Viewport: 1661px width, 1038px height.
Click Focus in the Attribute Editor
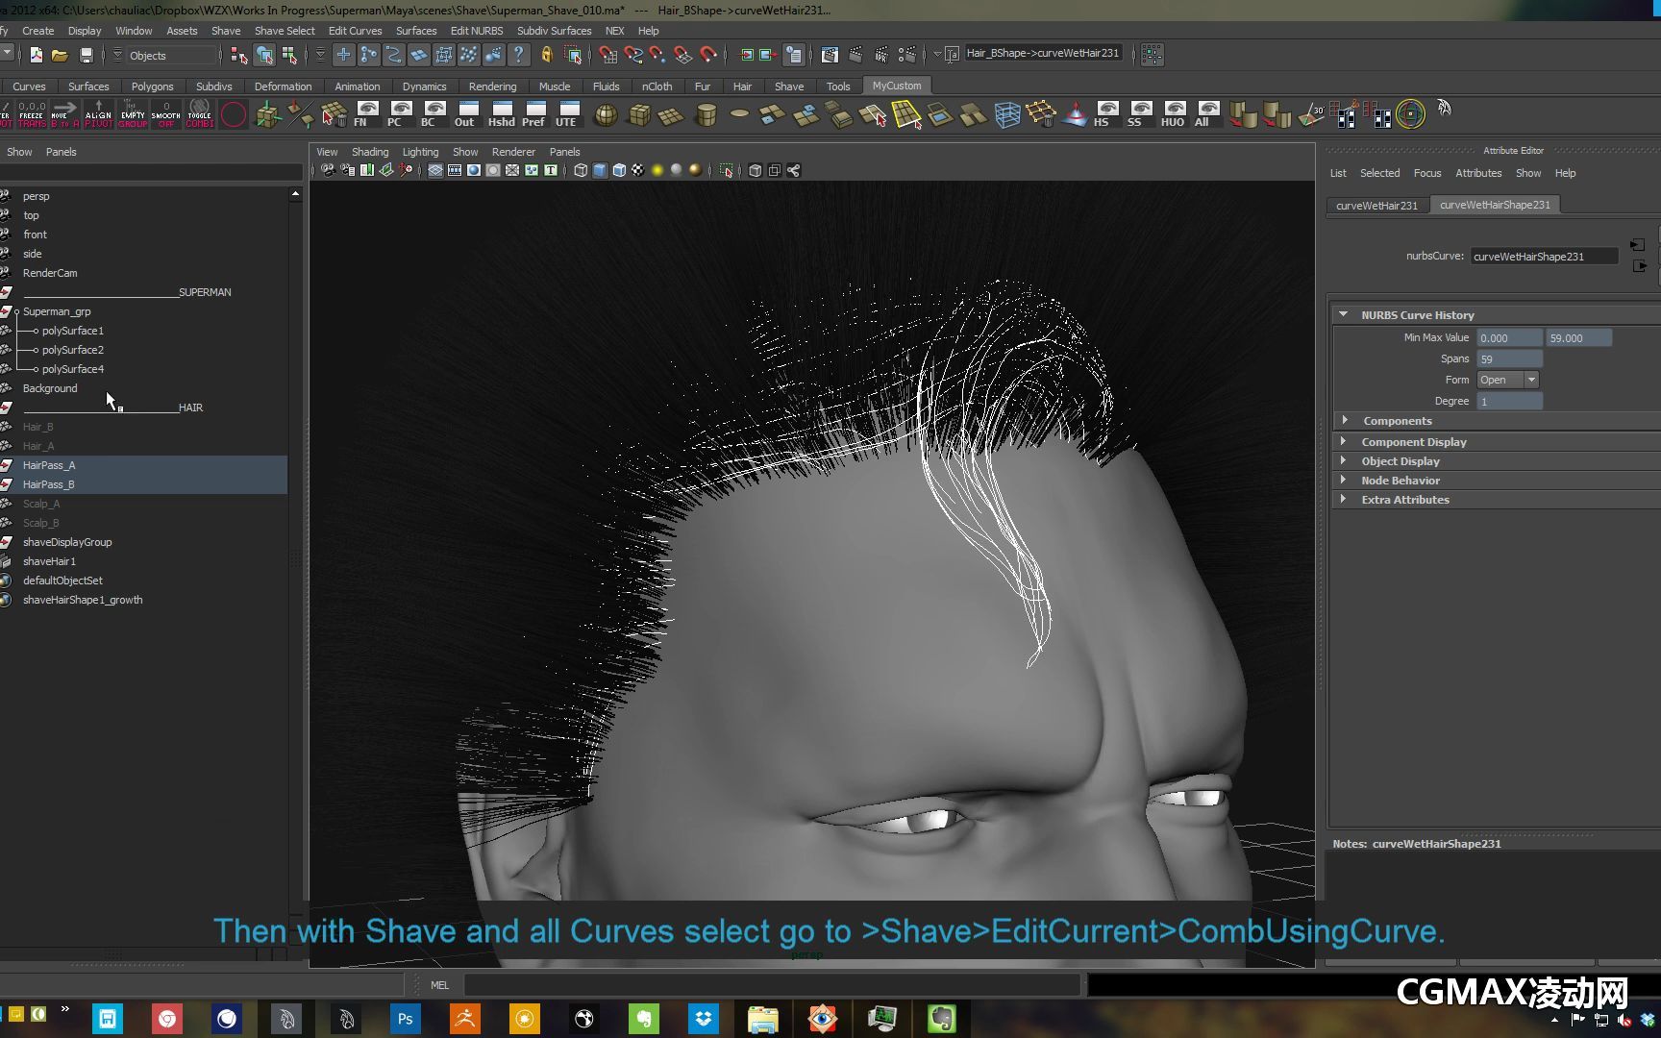1427,173
